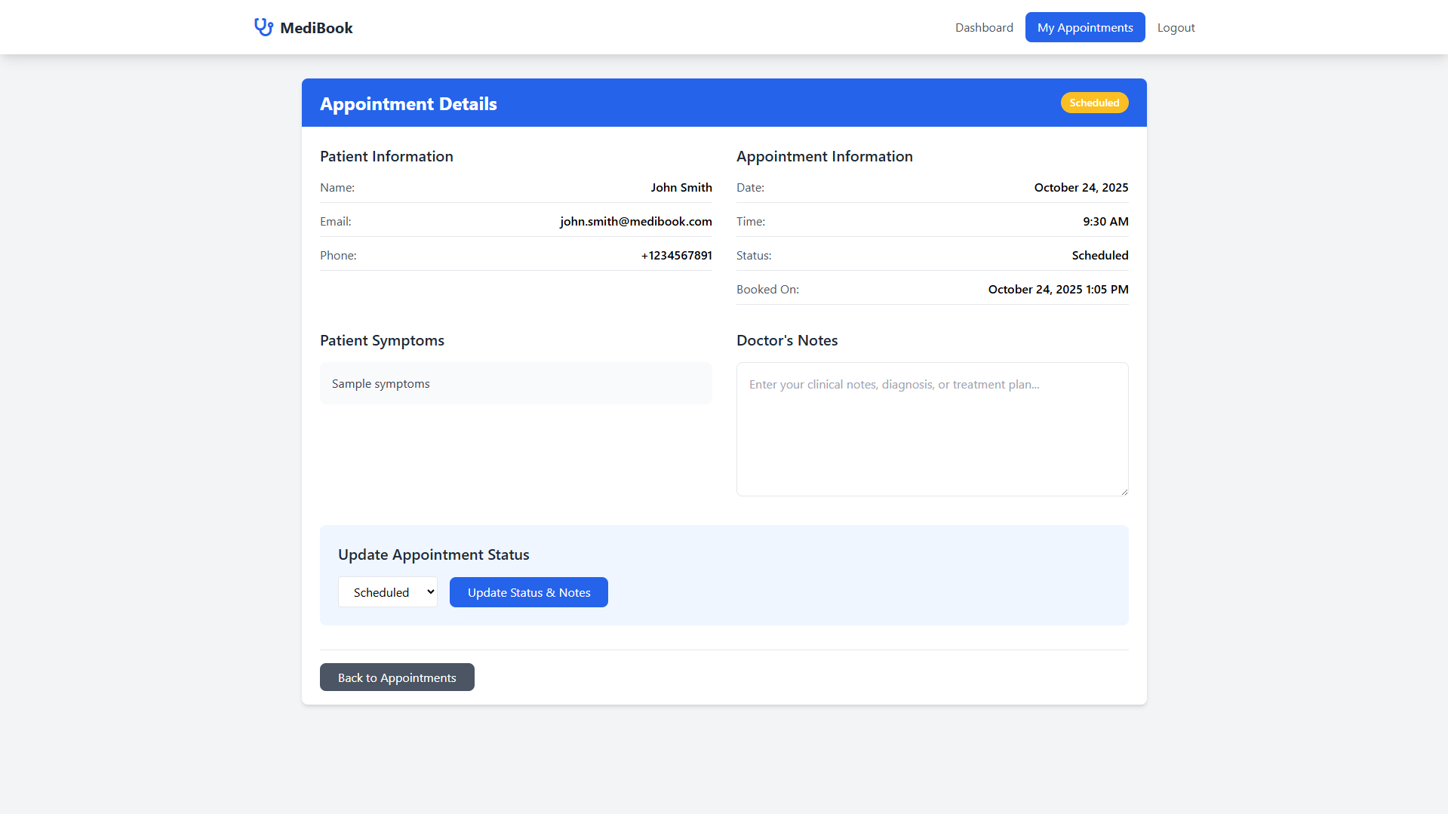Screen dimensions: 1448x814
Task: Click patient email john.smith@medibook.com
Action: tap(635, 221)
